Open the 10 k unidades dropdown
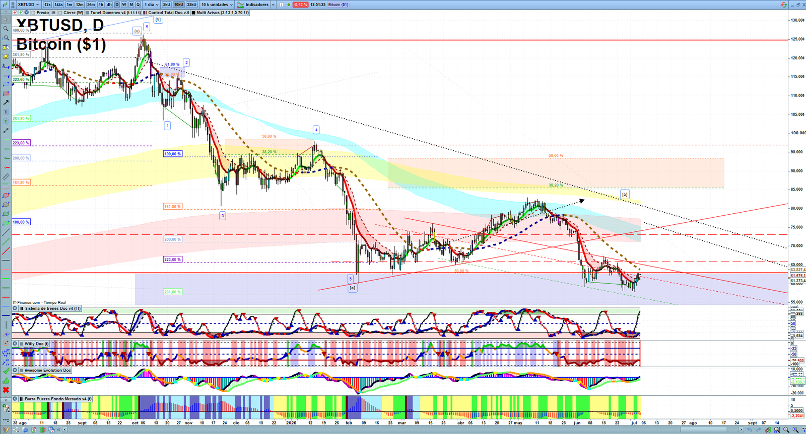 [217, 5]
